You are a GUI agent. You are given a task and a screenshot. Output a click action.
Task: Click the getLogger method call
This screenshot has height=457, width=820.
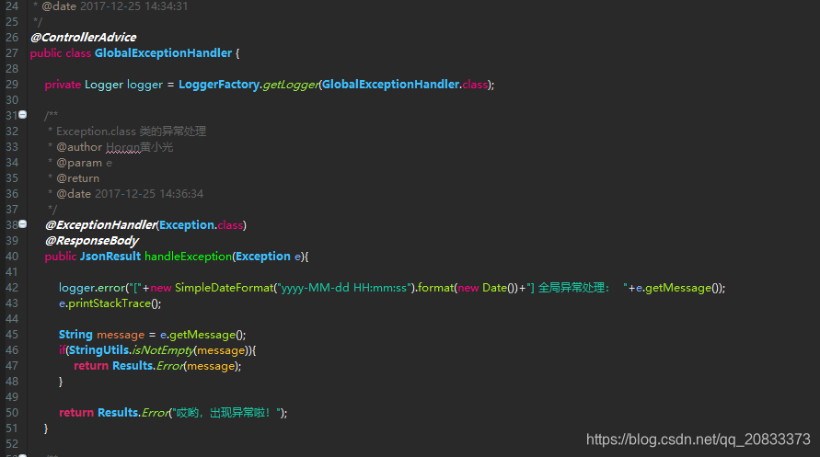click(x=291, y=84)
